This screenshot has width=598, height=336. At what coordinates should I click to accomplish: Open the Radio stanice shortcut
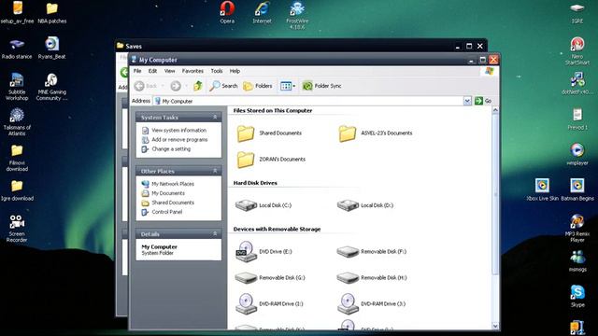17,49
